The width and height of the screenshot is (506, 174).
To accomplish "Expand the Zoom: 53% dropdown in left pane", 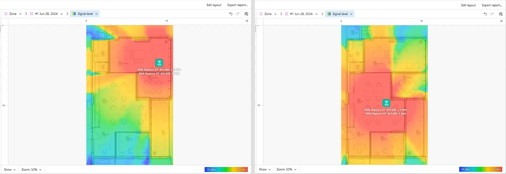I will point(31,170).
